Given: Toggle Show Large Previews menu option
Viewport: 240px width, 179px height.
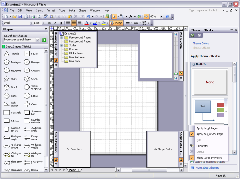Looking at the screenshot, I should [x=209, y=158].
